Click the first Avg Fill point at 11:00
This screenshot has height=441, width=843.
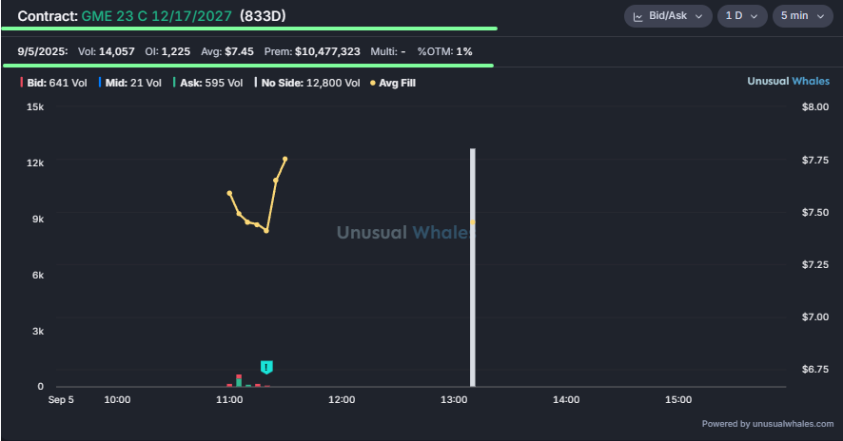click(x=229, y=193)
